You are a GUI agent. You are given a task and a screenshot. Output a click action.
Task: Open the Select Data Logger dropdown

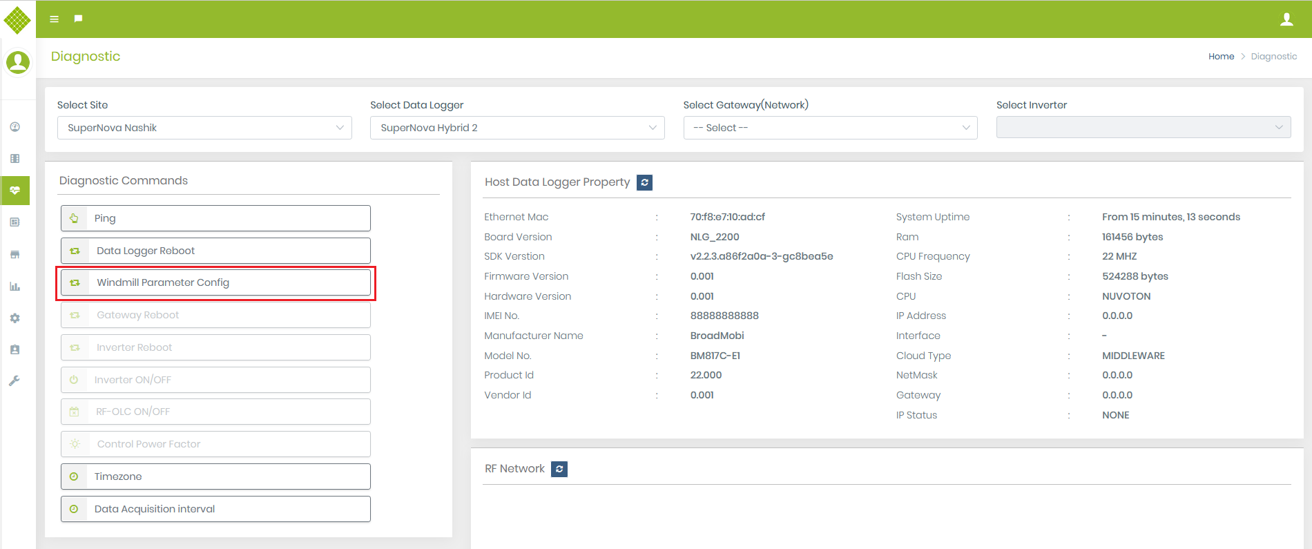tap(517, 128)
